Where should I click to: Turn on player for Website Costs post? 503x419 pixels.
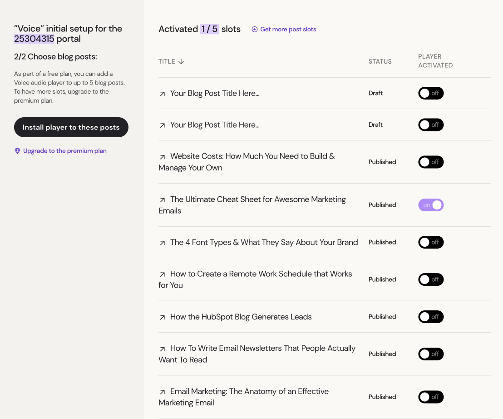[x=431, y=162]
